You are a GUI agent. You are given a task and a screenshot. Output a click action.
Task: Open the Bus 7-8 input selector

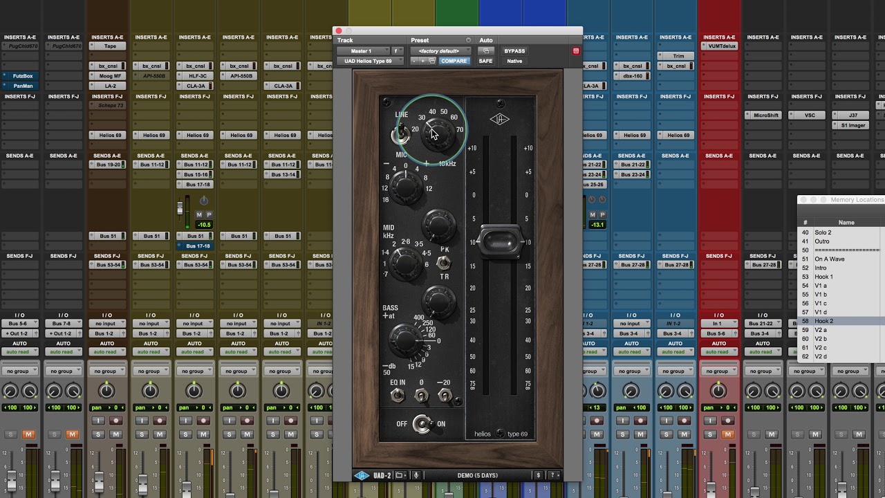pos(63,324)
